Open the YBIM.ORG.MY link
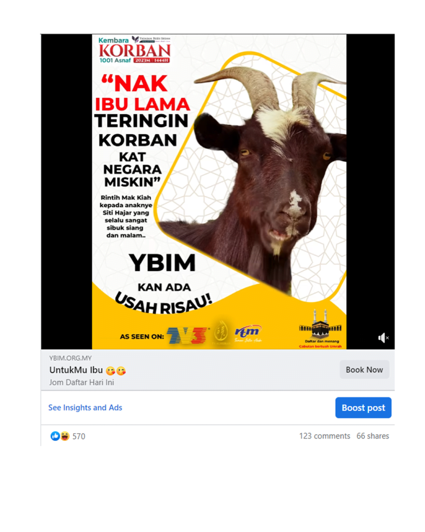 [x=71, y=358]
